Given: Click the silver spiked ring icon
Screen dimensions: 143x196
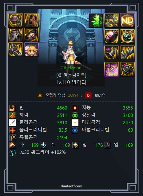Looking at the screenshot, I should [x=127, y=53].
